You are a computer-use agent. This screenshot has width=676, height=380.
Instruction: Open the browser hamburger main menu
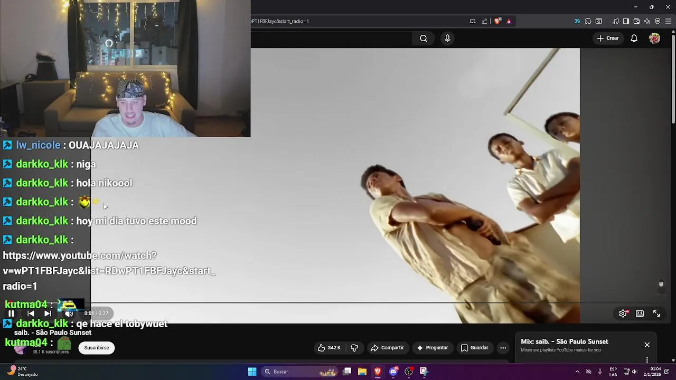tap(668, 21)
